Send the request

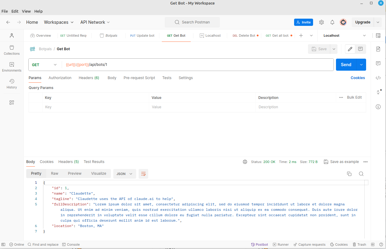click(x=346, y=65)
